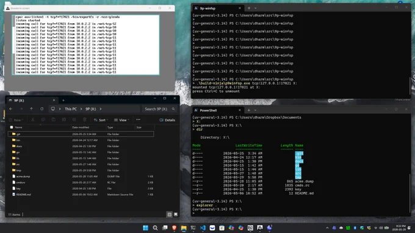Click the Cut icon in Explorer toolbar
Viewport: 415px width, 233px height.
(33, 120)
